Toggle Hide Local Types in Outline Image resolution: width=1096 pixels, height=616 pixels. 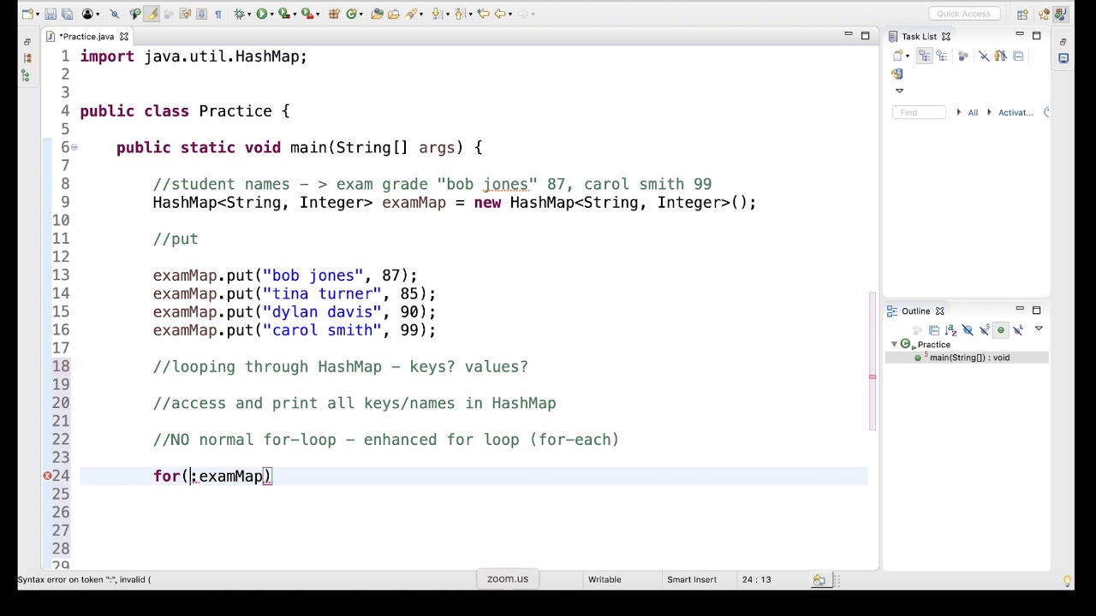[x=1017, y=330]
